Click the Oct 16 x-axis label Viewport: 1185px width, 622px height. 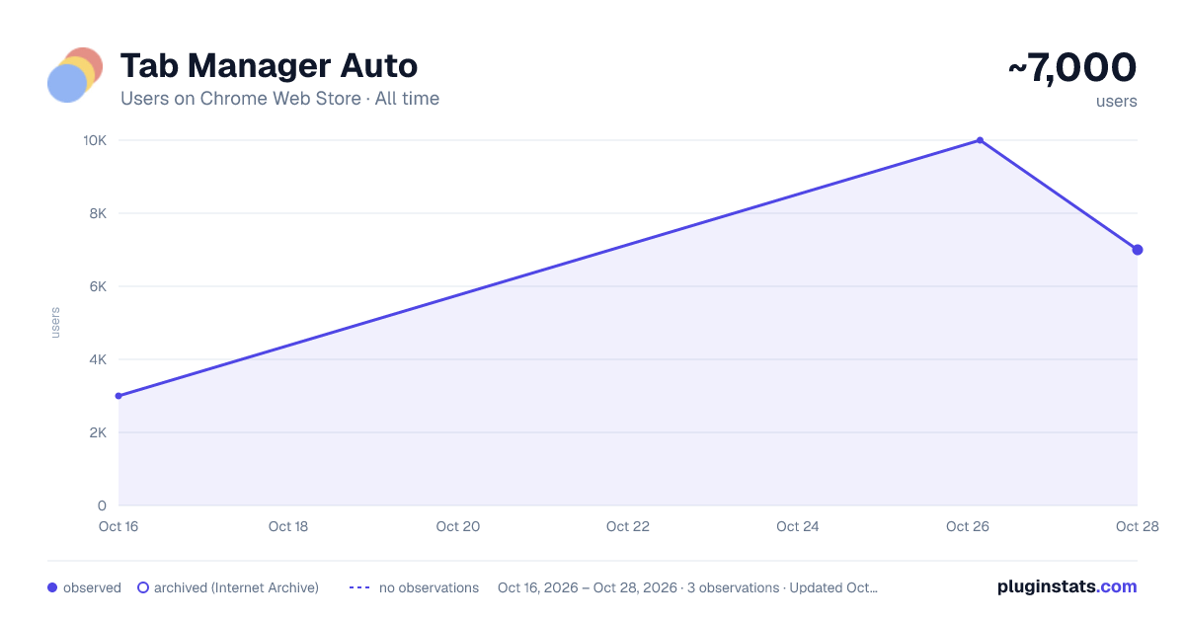point(118,526)
